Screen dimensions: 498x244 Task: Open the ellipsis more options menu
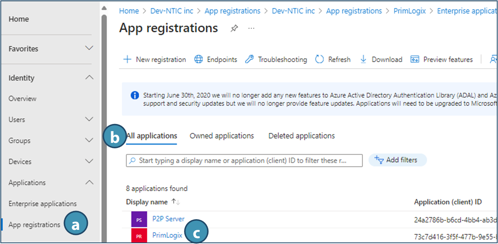coord(251,28)
